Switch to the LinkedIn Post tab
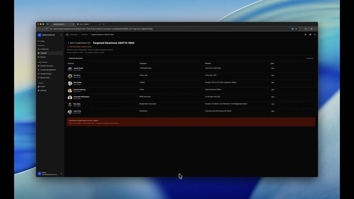This screenshot has height=199, width=354. (x=88, y=24)
